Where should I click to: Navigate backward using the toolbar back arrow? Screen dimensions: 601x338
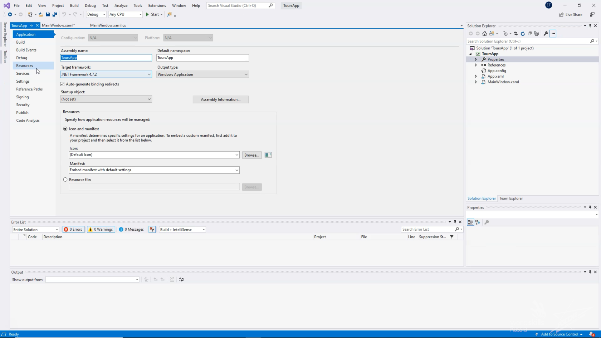coord(10,14)
